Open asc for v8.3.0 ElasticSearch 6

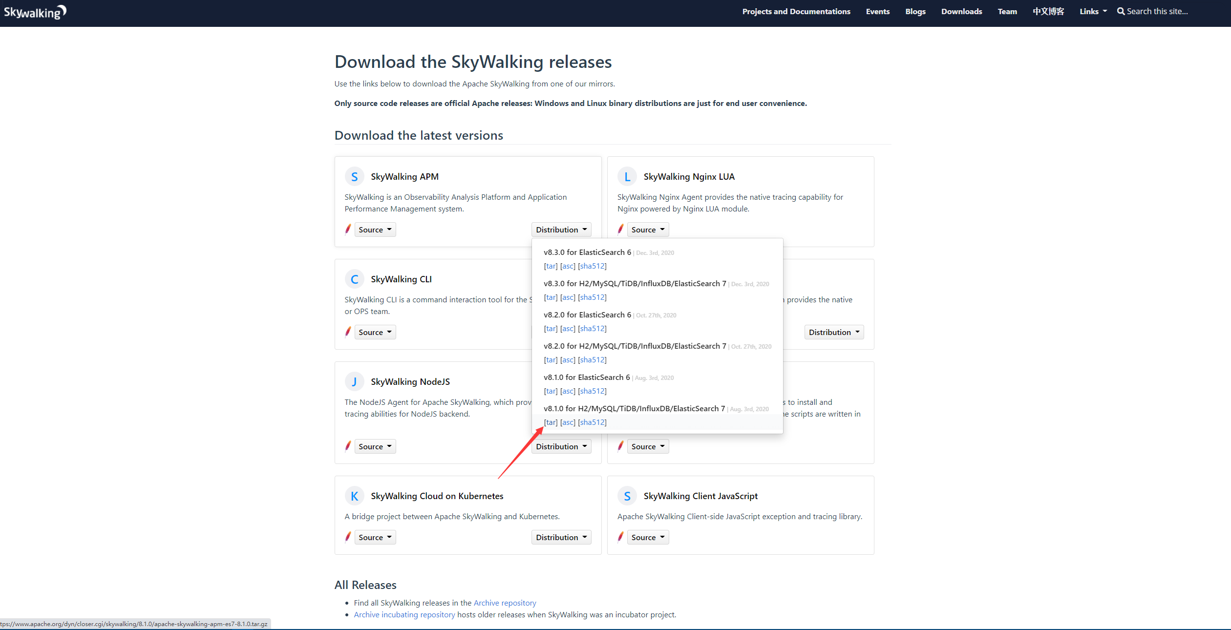pyautogui.click(x=568, y=266)
